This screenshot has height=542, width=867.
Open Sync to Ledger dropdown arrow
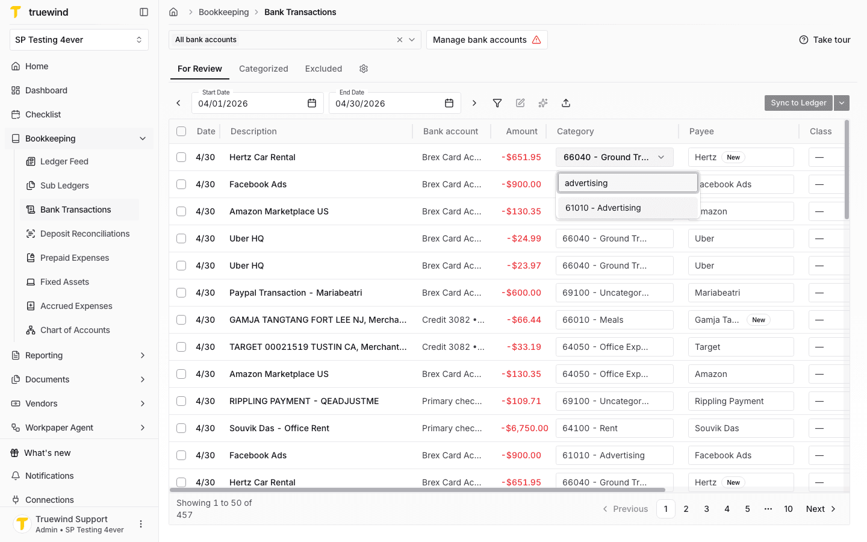[842, 103]
